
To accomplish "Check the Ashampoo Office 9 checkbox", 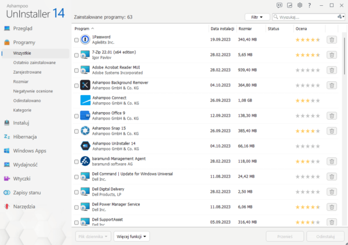I will coord(77,116).
